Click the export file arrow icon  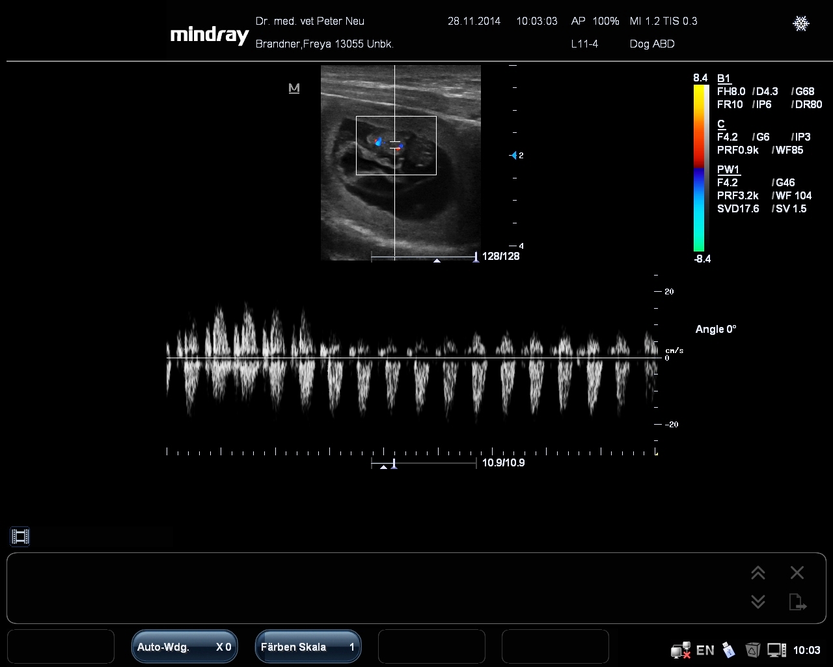797,602
